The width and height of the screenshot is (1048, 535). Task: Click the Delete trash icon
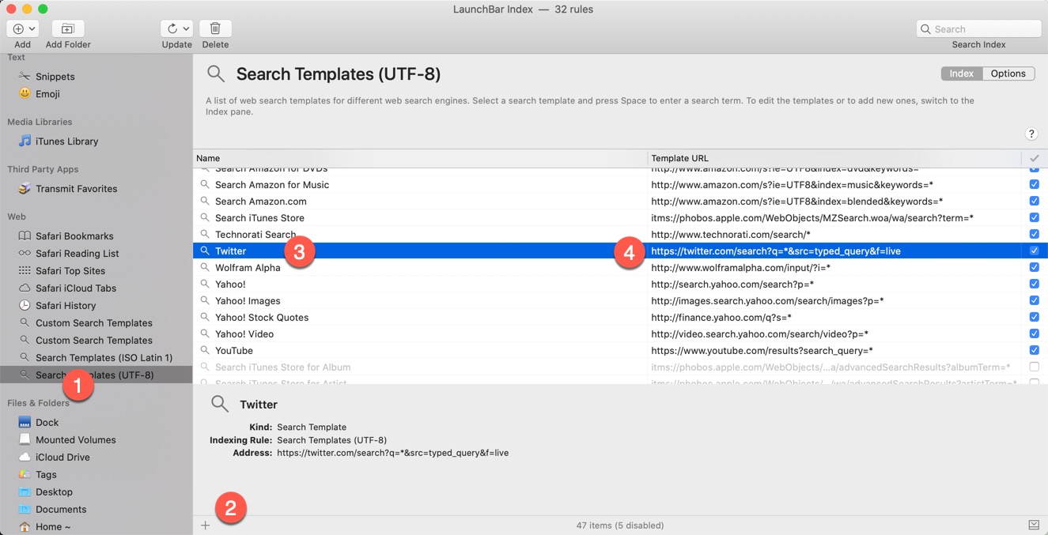tap(215, 28)
